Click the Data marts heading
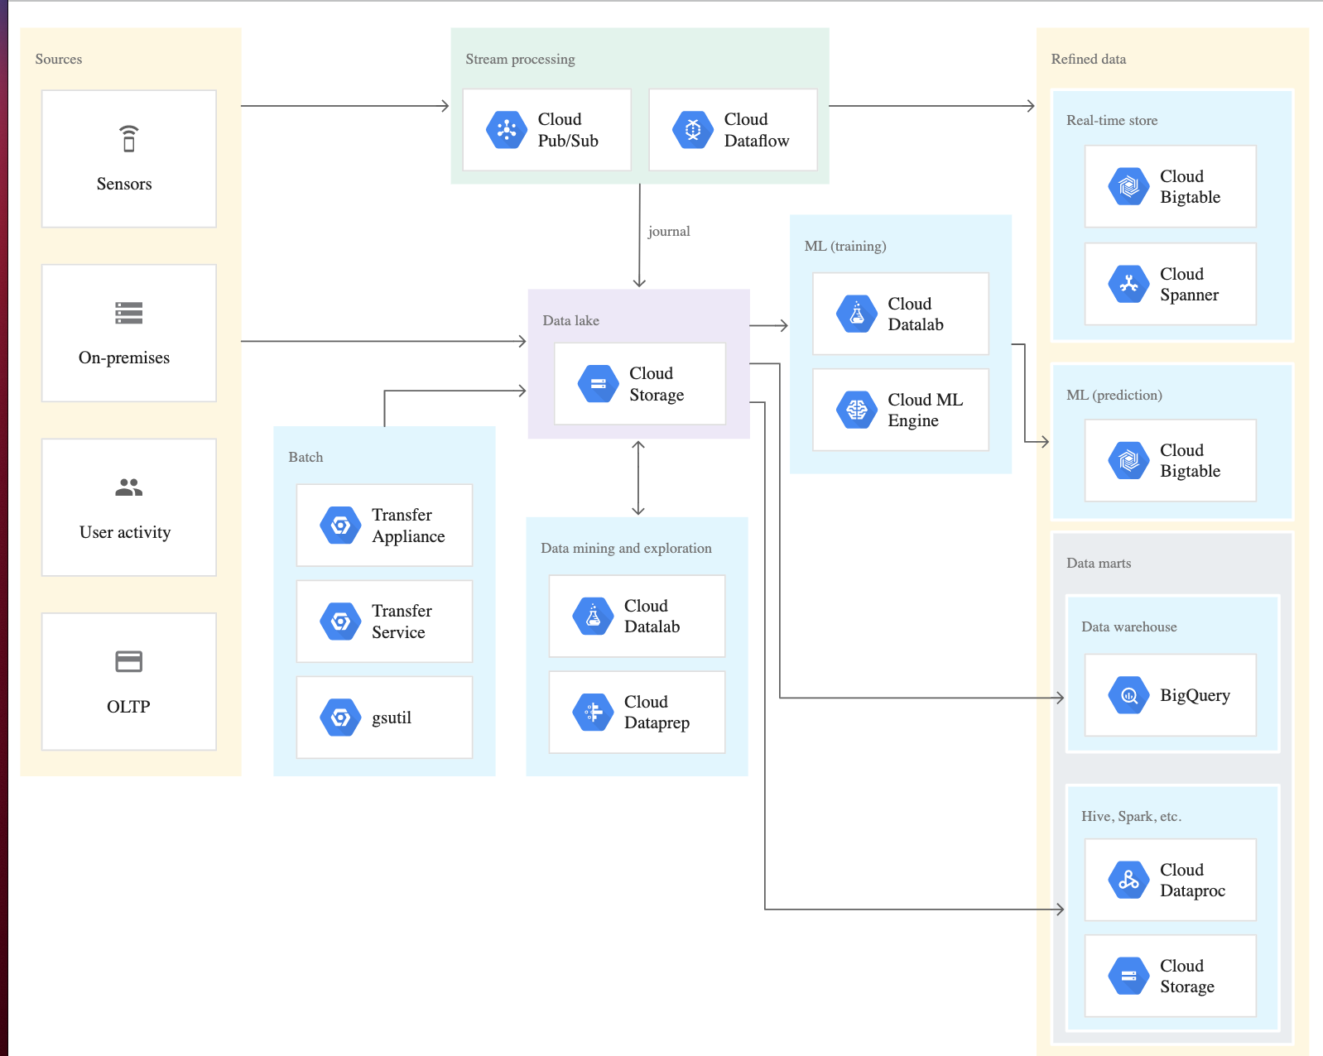This screenshot has height=1056, width=1323. (1099, 563)
